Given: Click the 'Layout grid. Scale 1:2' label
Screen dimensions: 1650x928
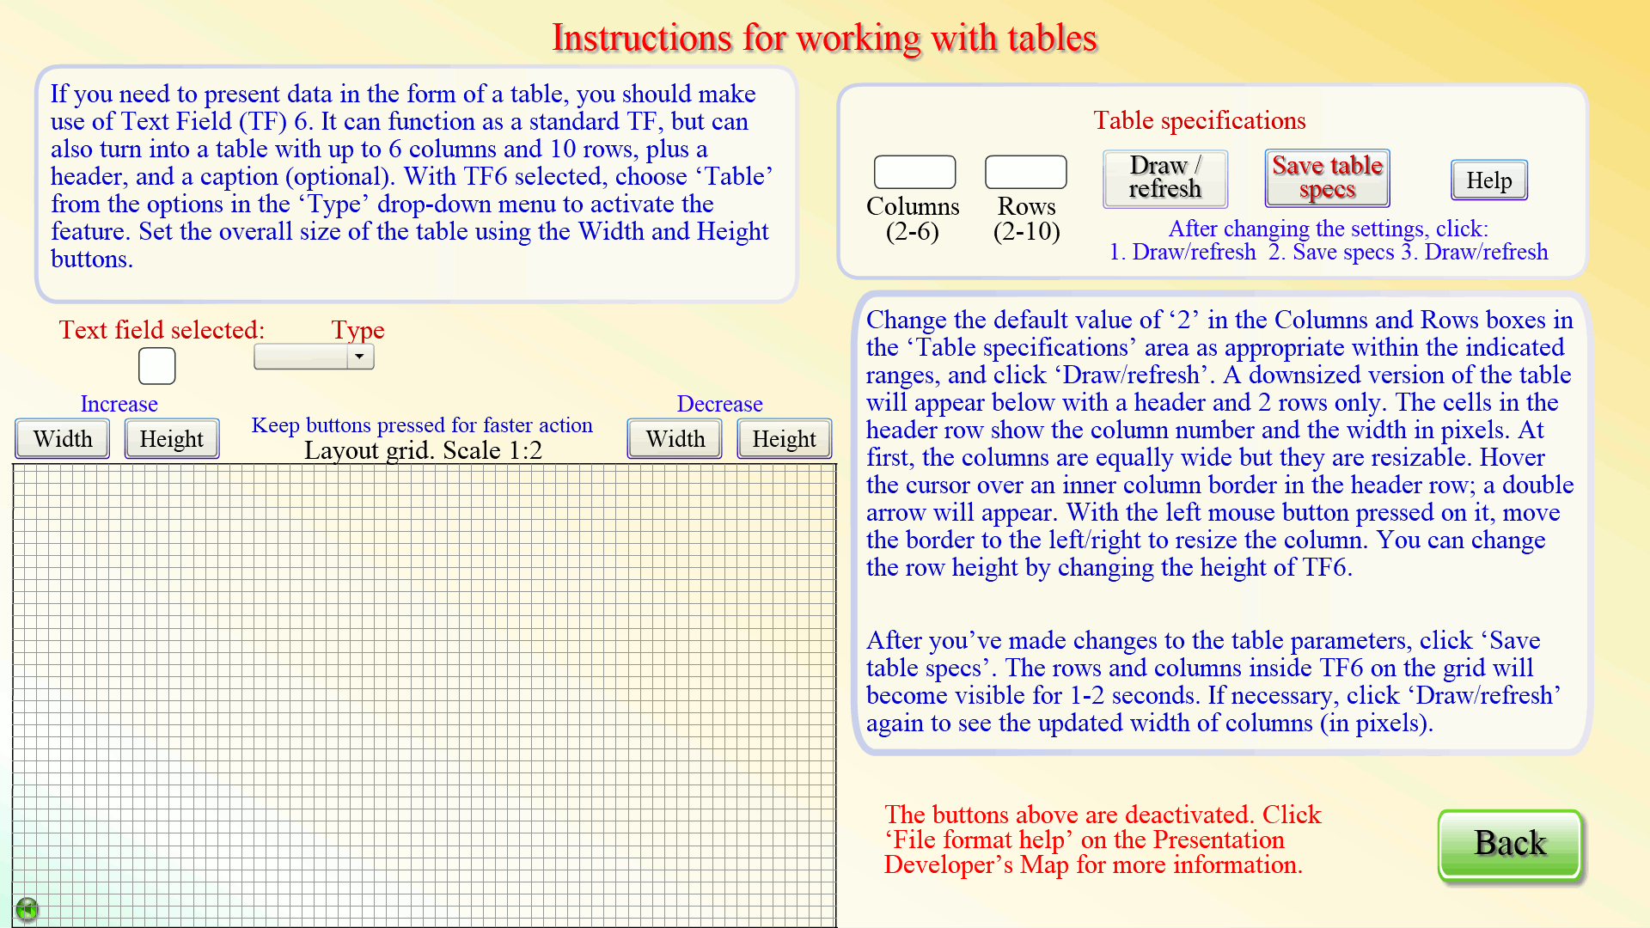Looking at the screenshot, I should pos(423,450).
